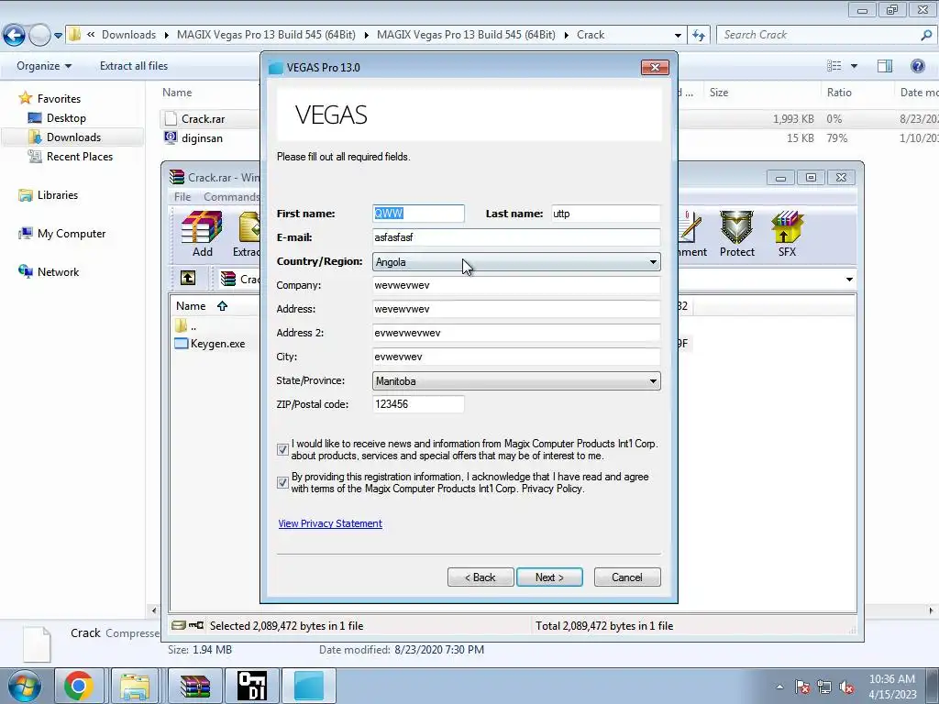This screenshot has height=704, width=939.
Task: Sort WinRAR list by Name header
Action: pyautogui.click(x=191, y=306)
